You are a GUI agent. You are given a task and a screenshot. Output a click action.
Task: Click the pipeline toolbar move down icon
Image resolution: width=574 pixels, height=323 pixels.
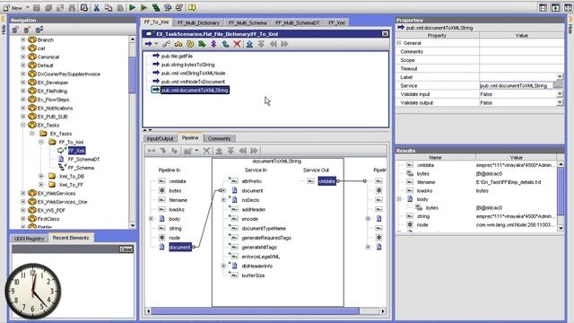click(230, 151)
